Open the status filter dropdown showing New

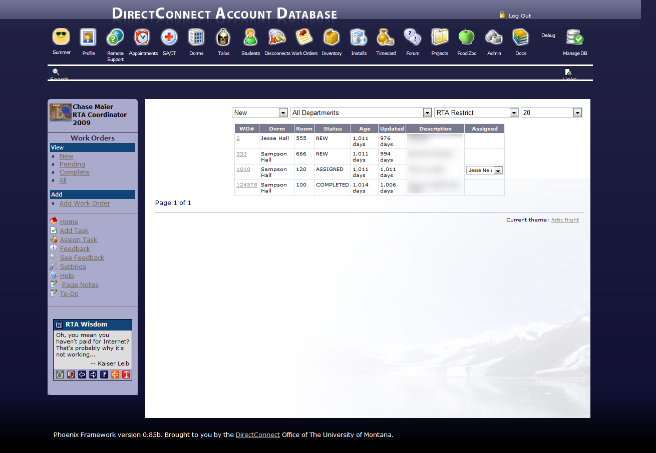[x=260, y=113]
